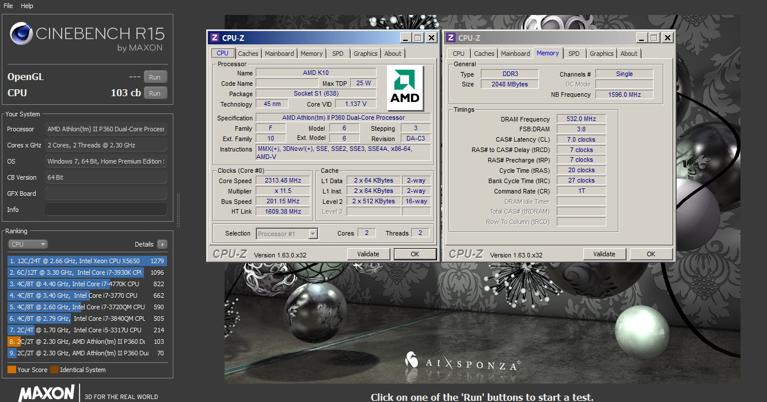
Task: Select Athlon II P360 score 70 row
Action: pos(86,353)
